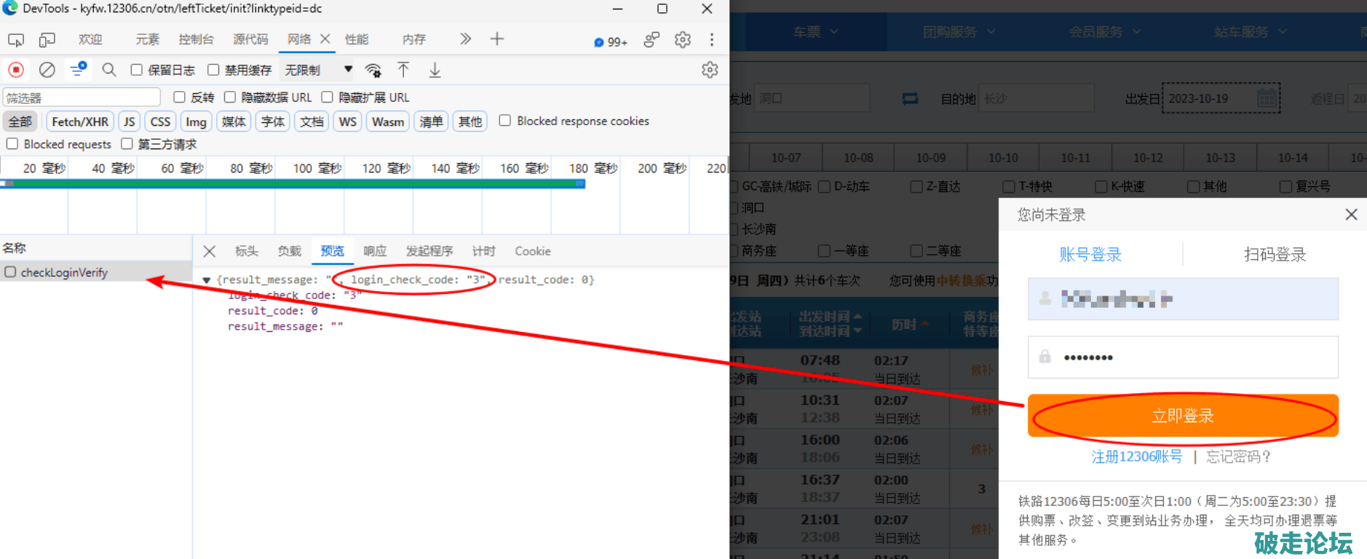Open the 无限制 throttling dropdown

click(x=318, y=70)
